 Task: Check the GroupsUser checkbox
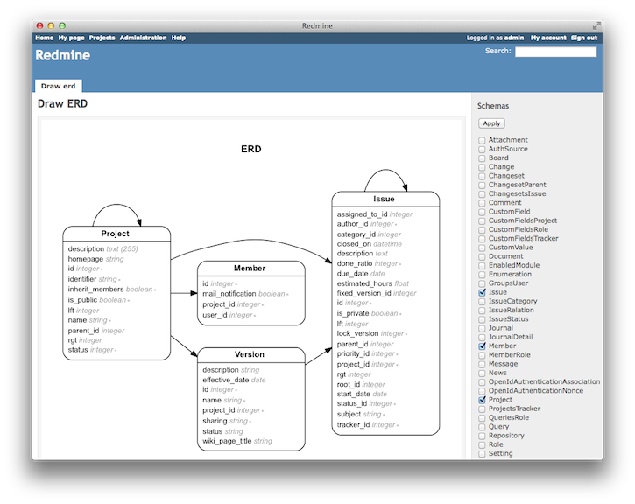tap(482, 284)
